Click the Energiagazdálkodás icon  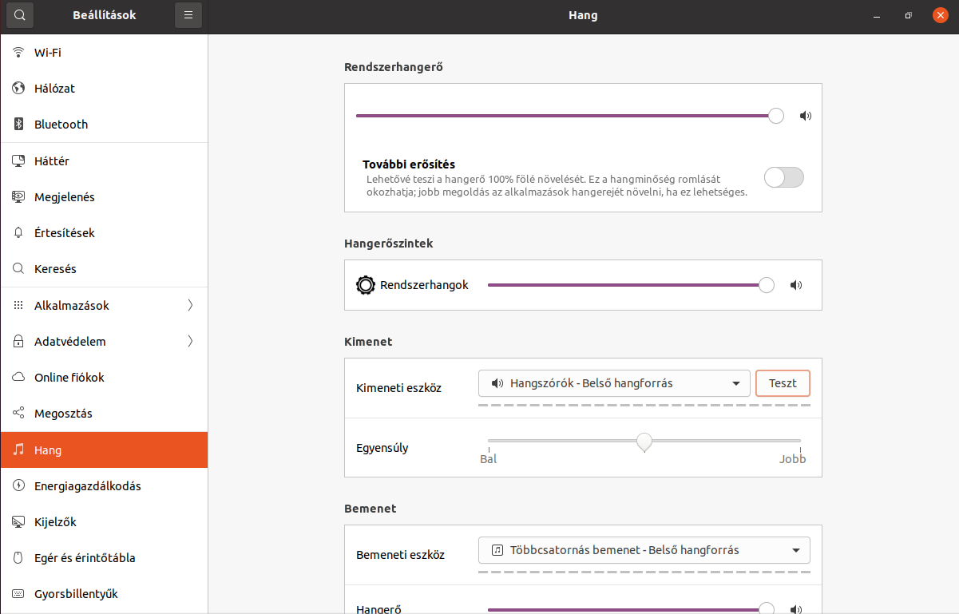19,486
